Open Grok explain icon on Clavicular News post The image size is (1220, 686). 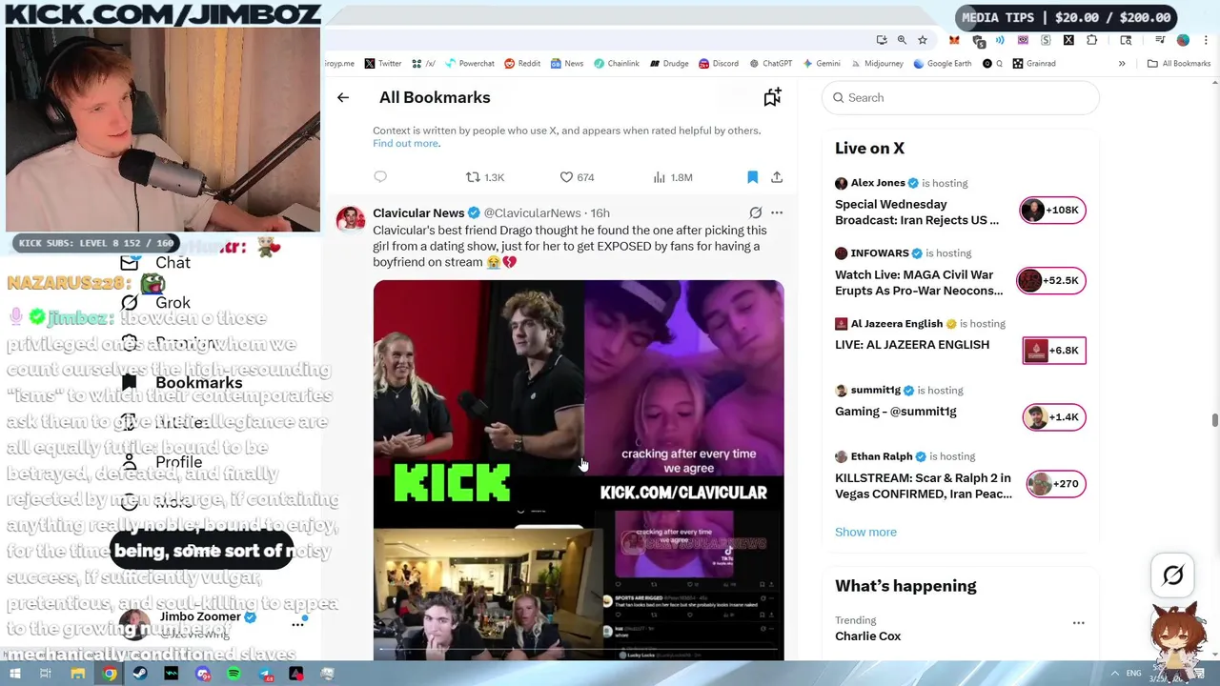[x=755, y=212]
